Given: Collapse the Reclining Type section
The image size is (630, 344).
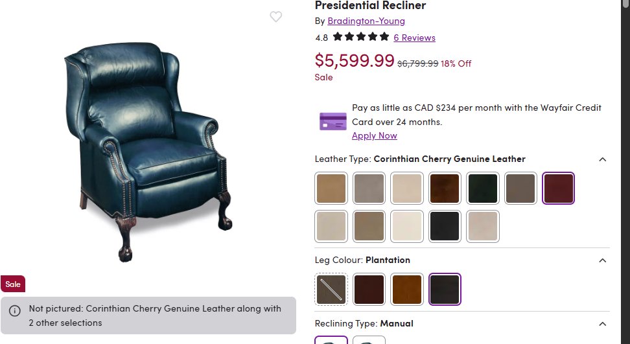Looking at the screenshot, I should [x=602, y=324].
